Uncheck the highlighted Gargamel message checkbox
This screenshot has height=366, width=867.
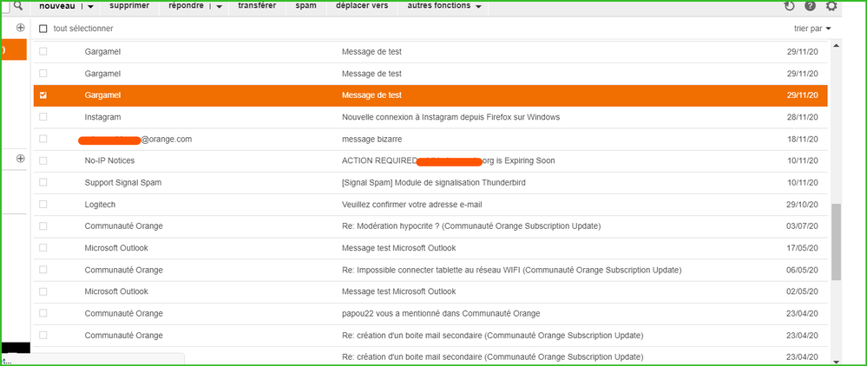click(43, 95)
